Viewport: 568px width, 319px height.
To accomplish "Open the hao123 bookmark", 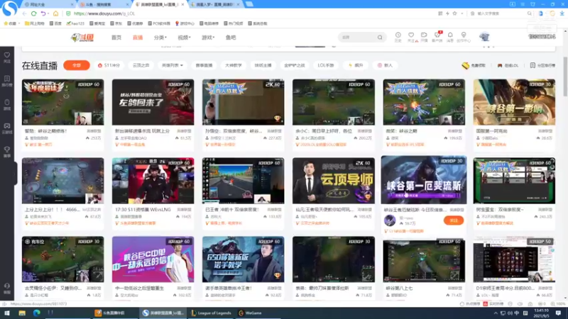I will coord(75,23).
